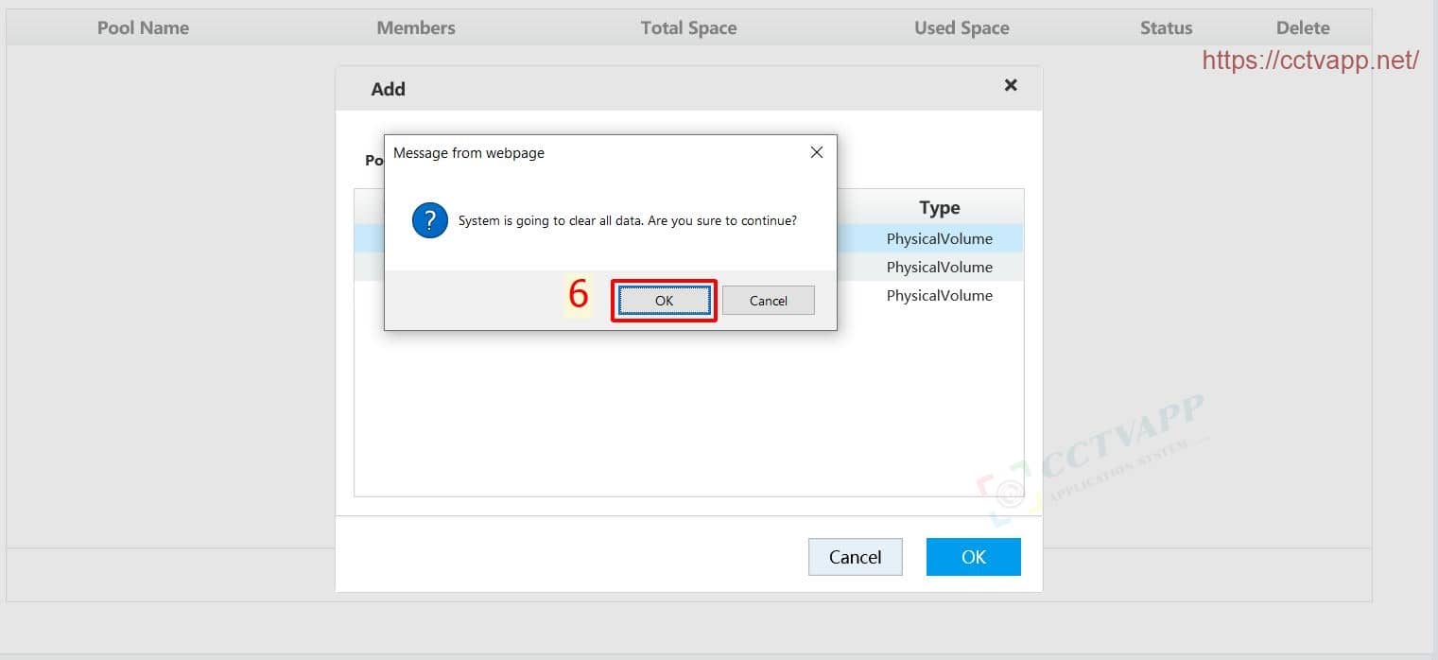Screen dimensions: 1438x660
Task: Click the Status column header
Action: 1166,28
